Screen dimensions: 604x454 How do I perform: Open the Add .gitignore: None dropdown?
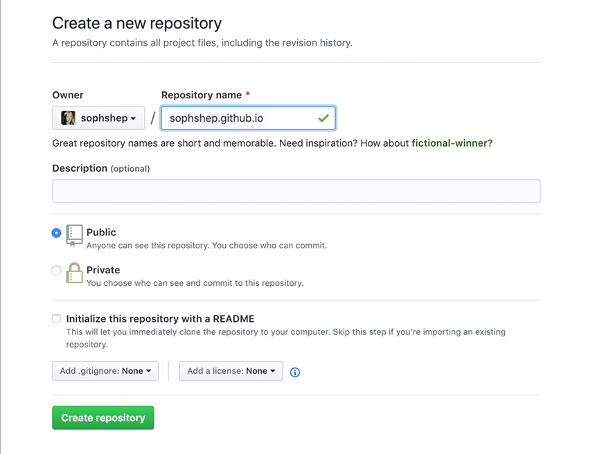(105, 371)
